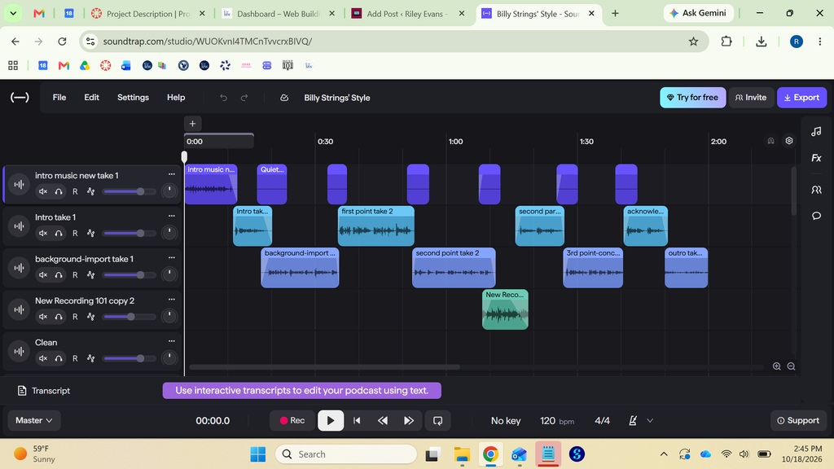The width and height of the screenshot is (834, 469).
Task: Open options menu for background-import track
Action: (x=171, y=258)
